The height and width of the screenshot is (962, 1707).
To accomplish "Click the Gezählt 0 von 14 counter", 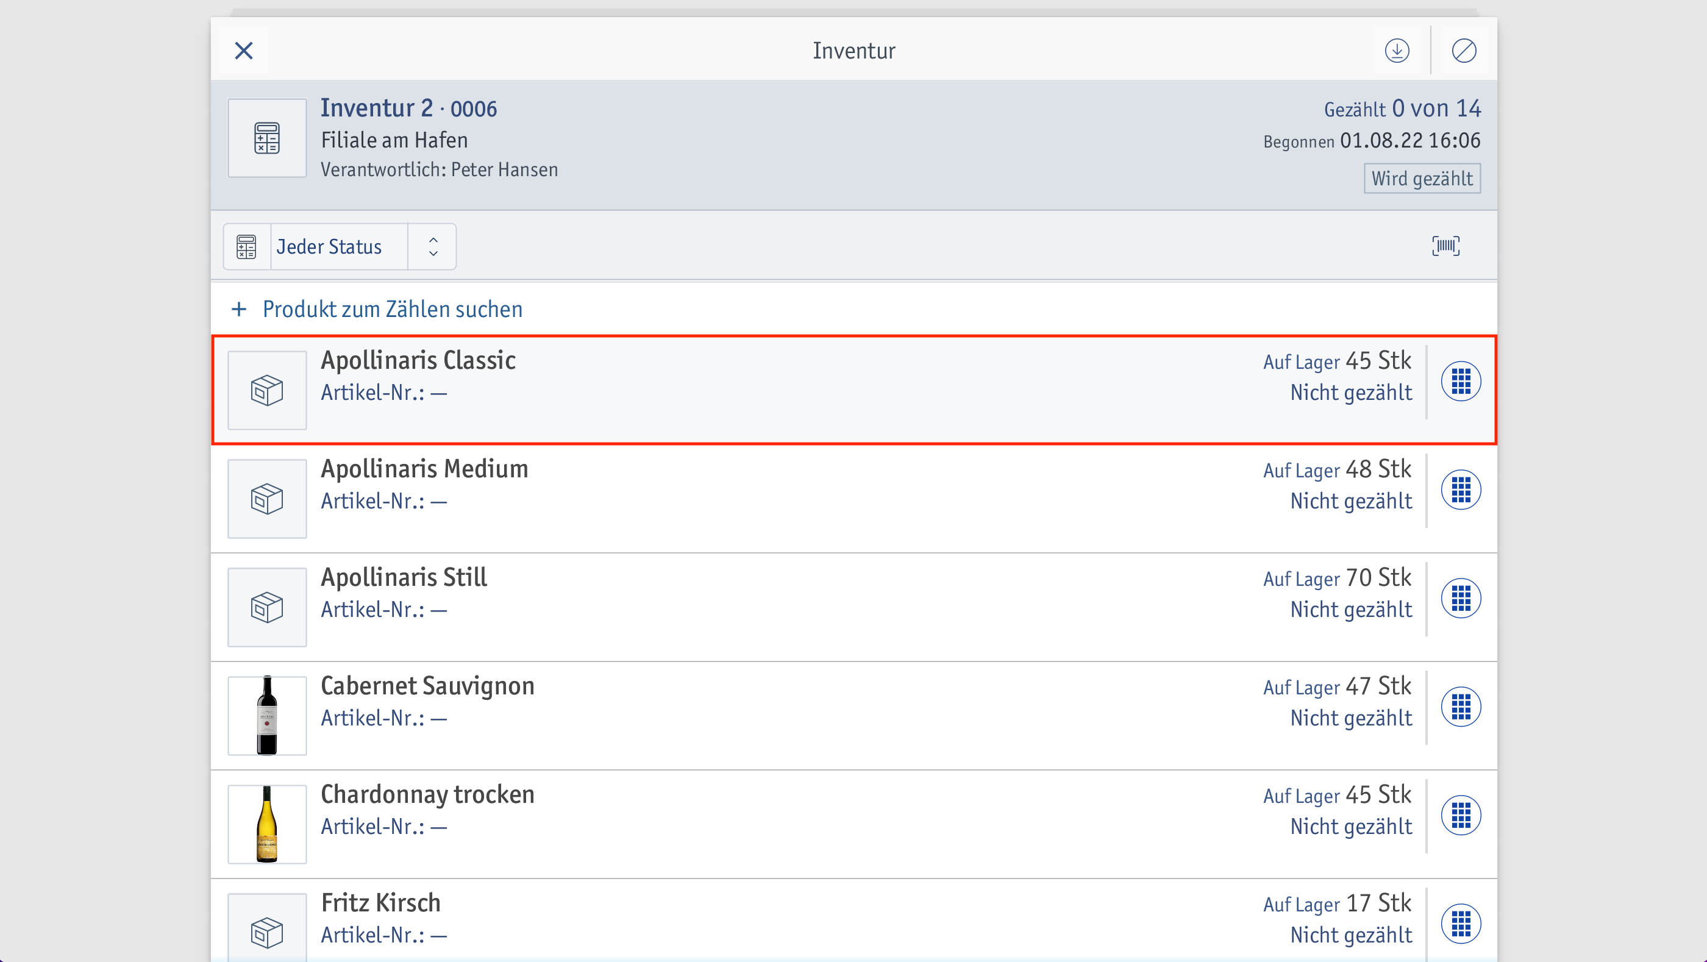I will 1402,109.
